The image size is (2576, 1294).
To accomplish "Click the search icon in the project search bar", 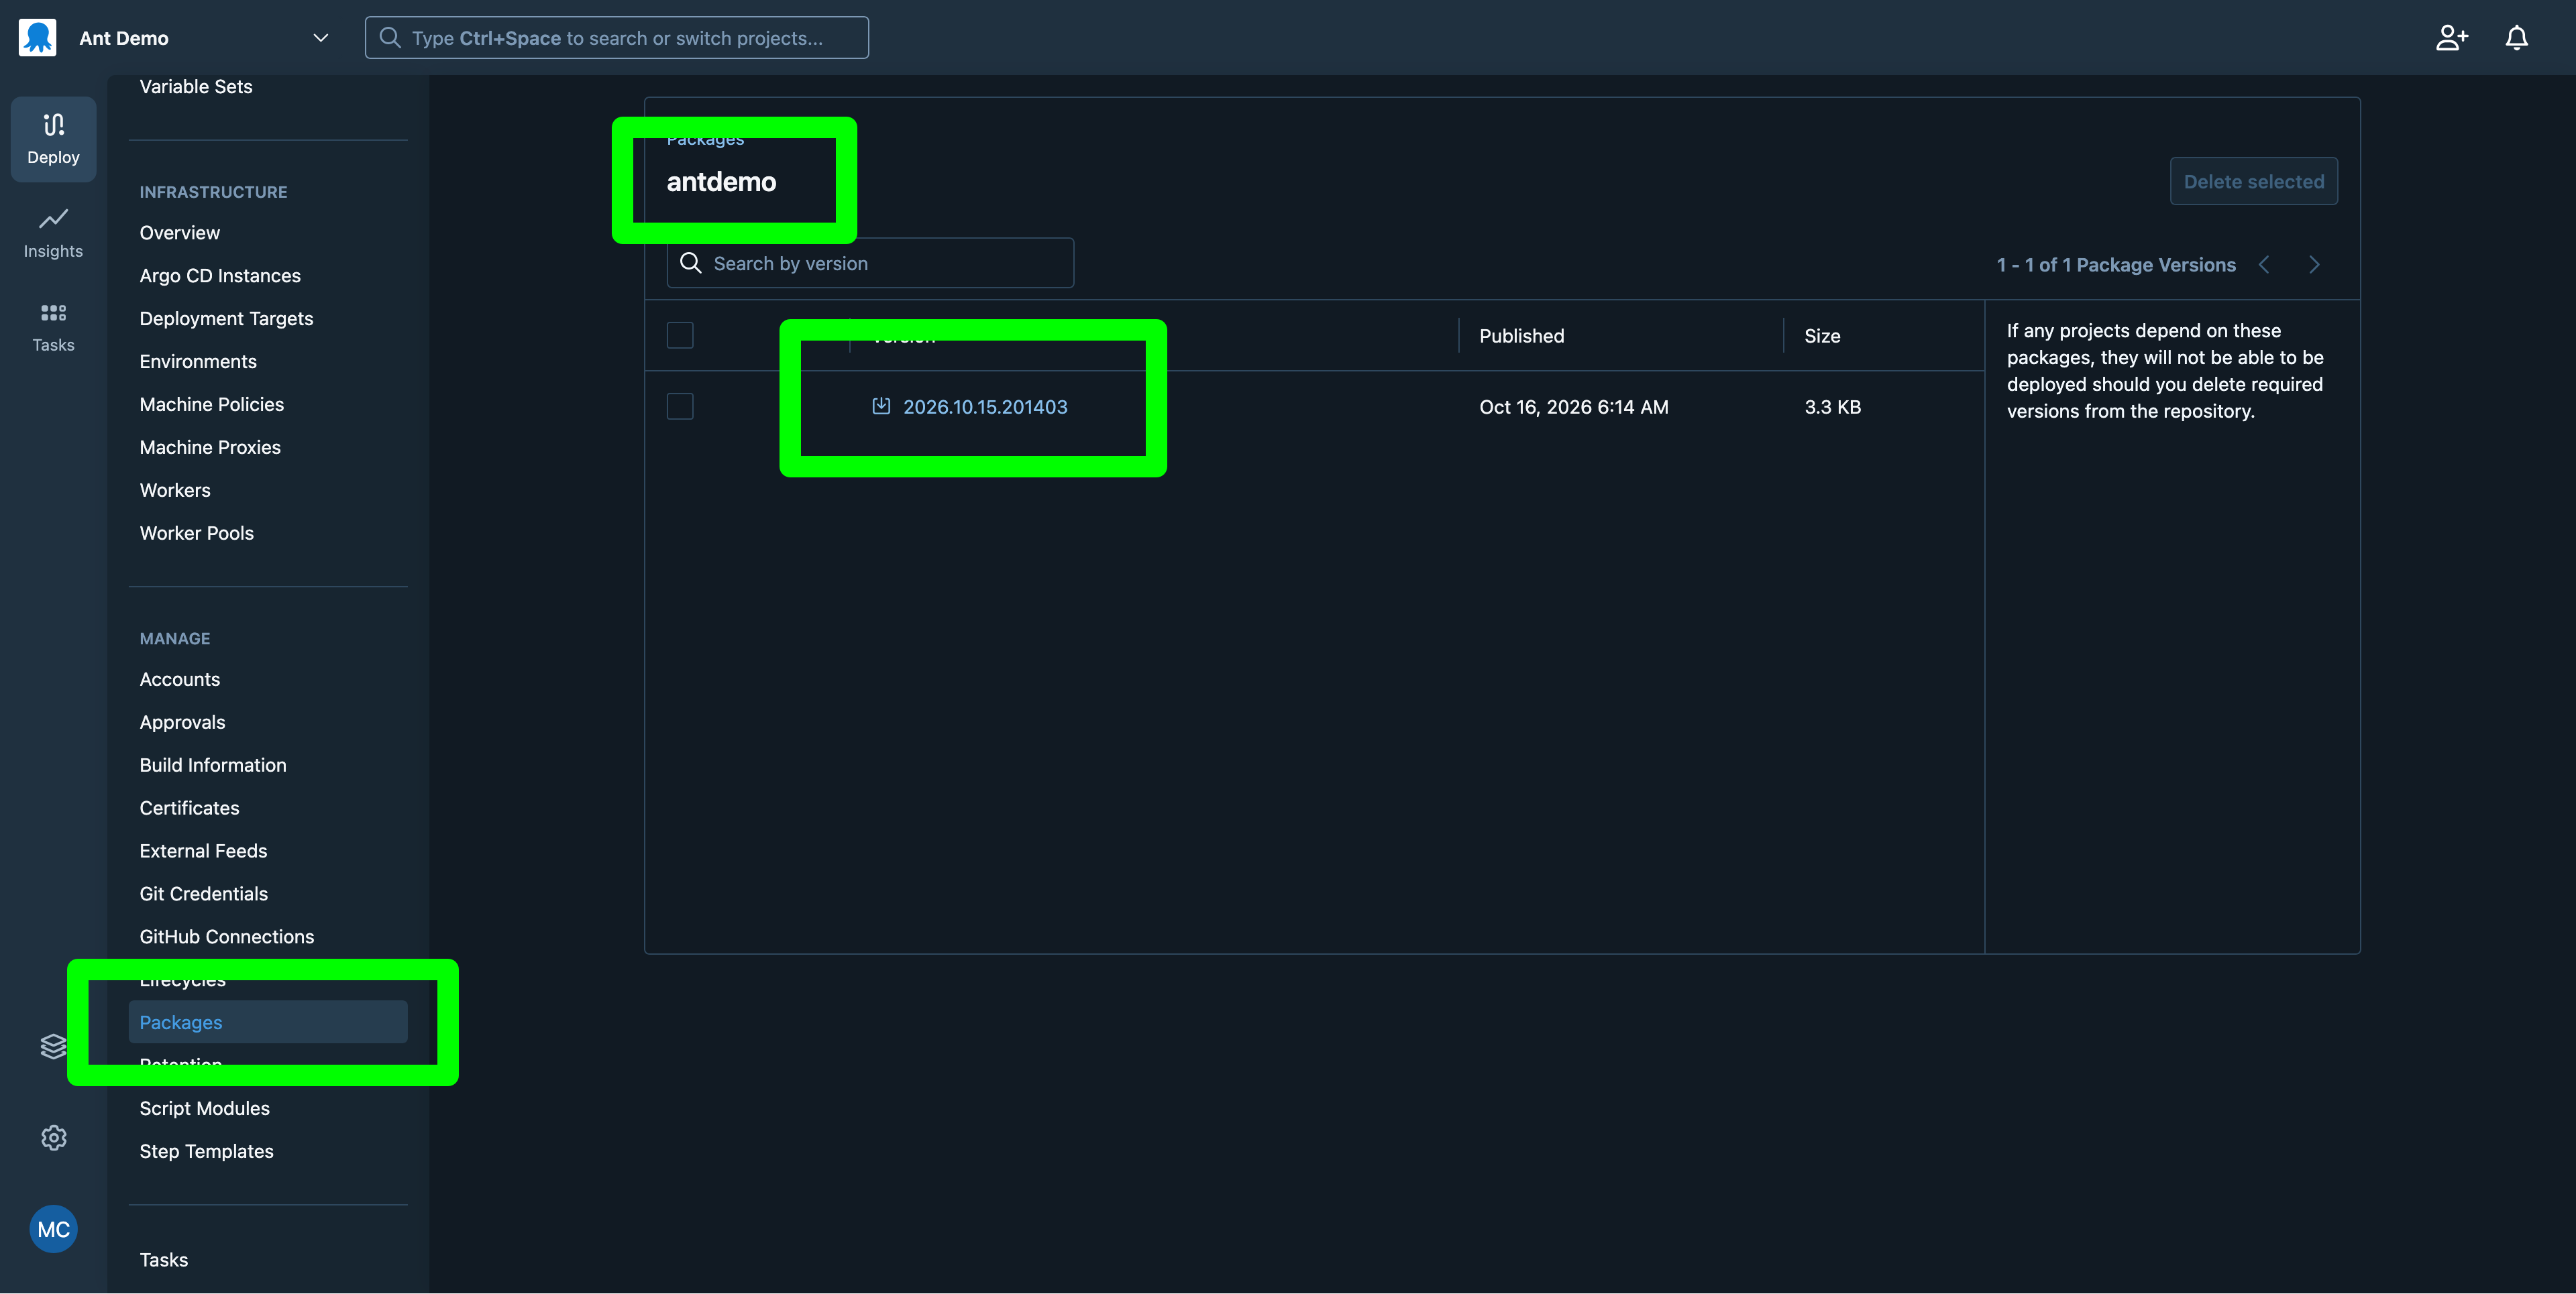I will (x=390, y=38).
